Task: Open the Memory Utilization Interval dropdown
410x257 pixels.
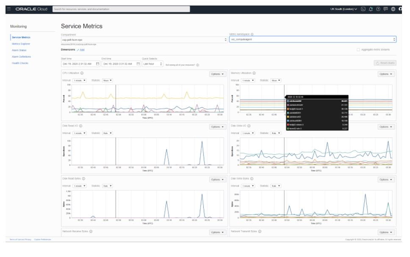Action: (x=248, y=80)
